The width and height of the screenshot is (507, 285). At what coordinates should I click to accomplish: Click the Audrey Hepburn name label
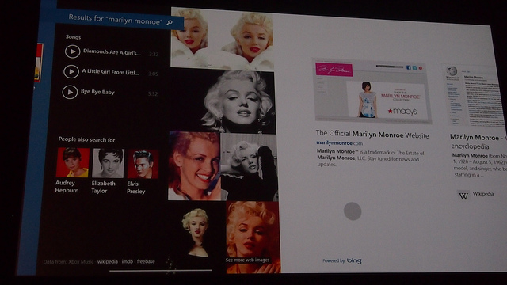tap(67, 187)
